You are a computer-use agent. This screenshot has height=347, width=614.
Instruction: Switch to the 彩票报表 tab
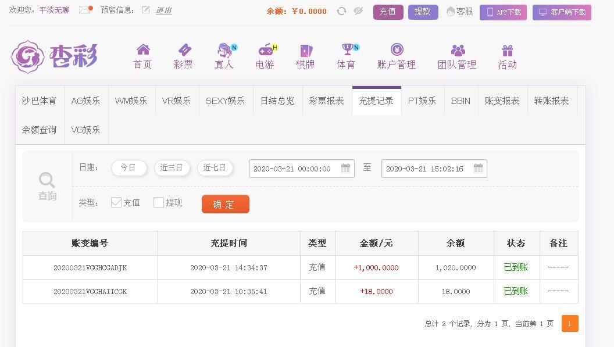point(327,101)
